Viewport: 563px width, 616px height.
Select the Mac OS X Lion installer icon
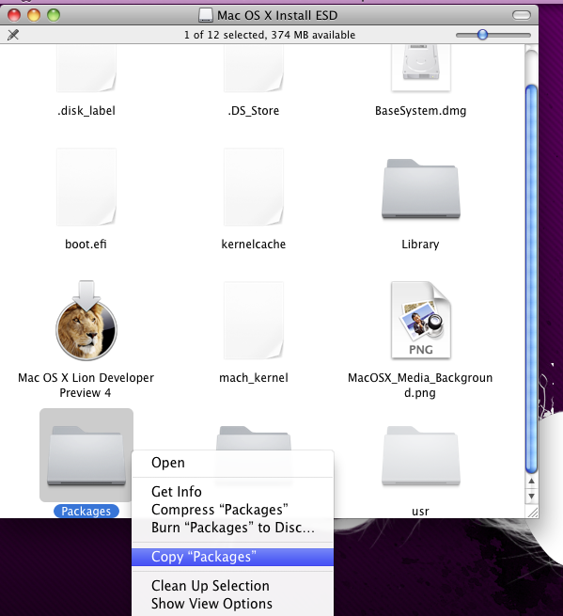(86, 321)
